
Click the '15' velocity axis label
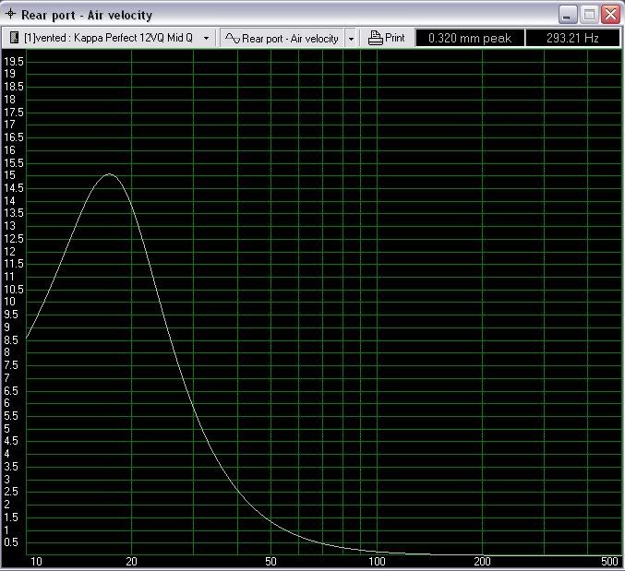click(9, 175)
